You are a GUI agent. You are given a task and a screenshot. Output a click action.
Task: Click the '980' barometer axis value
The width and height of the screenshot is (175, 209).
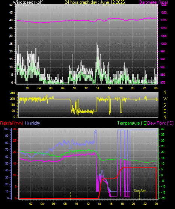pos(163,75)
